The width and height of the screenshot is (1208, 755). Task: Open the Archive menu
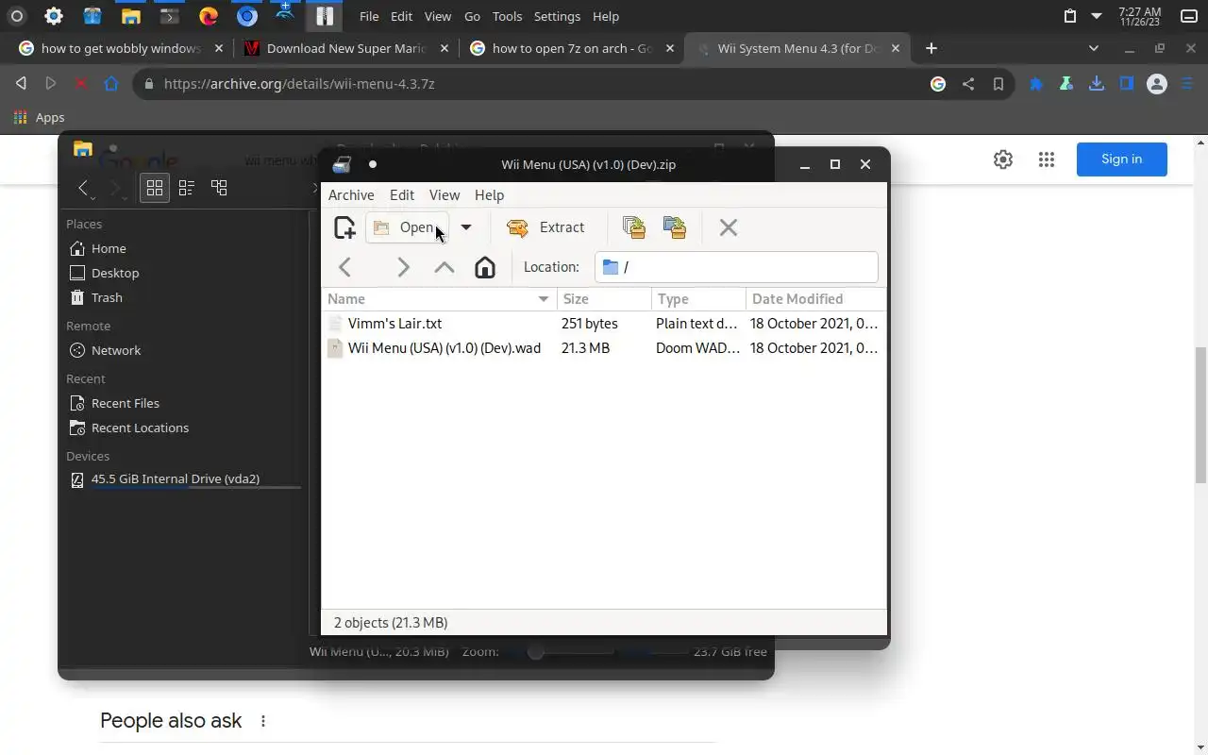pyautogui.click(x=351, y=195)
